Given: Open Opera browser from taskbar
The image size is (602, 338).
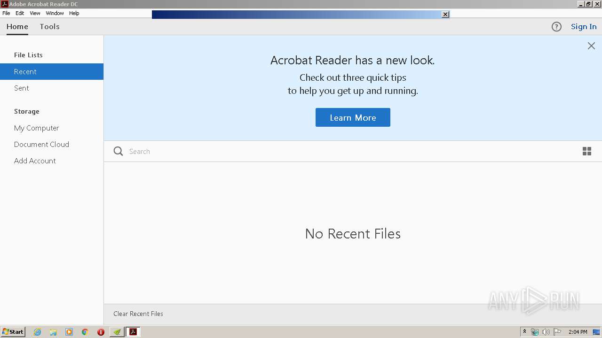Looking at the screenshot, I should tap(101, 332).
